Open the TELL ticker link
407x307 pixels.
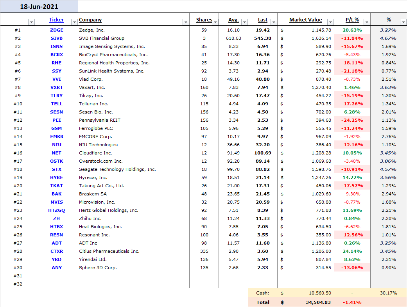pos(57,104)
